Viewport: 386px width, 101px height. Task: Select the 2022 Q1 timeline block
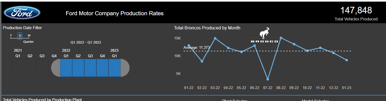pyautogui.click(x=66, y=68)
